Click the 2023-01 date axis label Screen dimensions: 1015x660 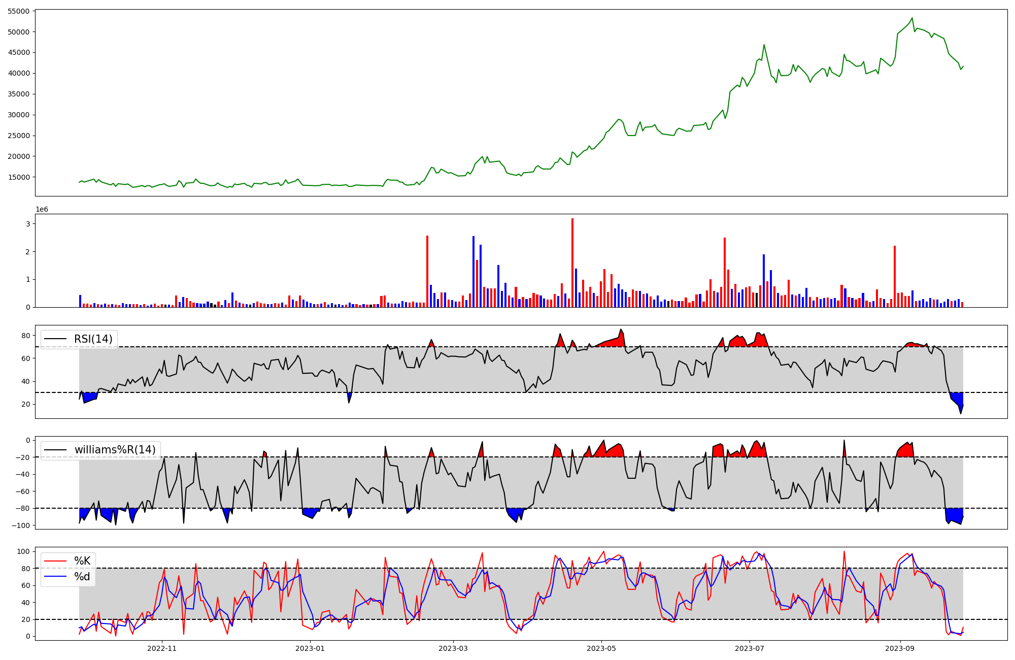tap(310, 648)
